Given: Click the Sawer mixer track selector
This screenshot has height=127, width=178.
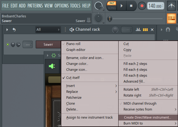Looking at the screenshot, I should (28, 44).
